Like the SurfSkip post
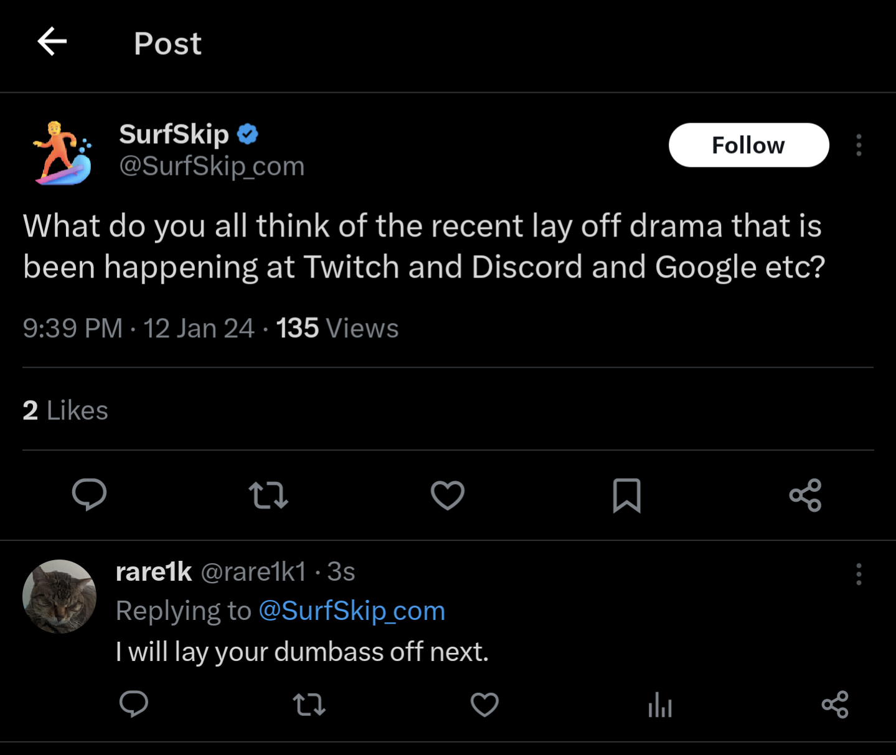The image size is (896, 755). 448,495
